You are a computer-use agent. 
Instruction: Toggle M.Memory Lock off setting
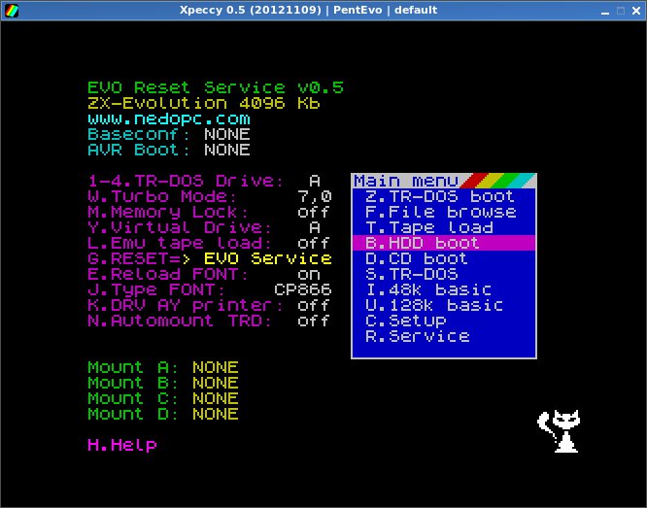313,212
